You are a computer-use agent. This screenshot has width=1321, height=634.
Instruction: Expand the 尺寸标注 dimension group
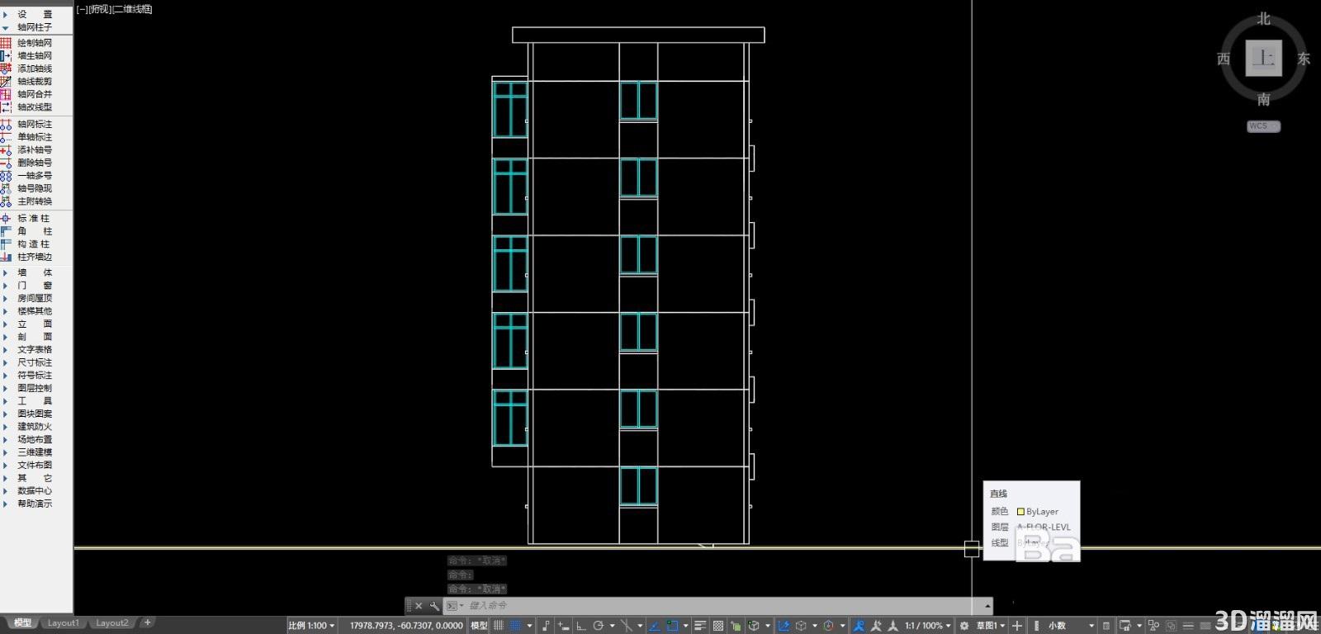point(34,362)
